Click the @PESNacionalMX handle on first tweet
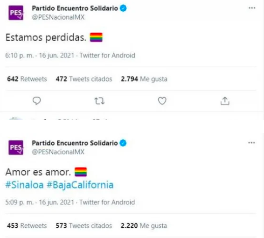 point(58,17)
